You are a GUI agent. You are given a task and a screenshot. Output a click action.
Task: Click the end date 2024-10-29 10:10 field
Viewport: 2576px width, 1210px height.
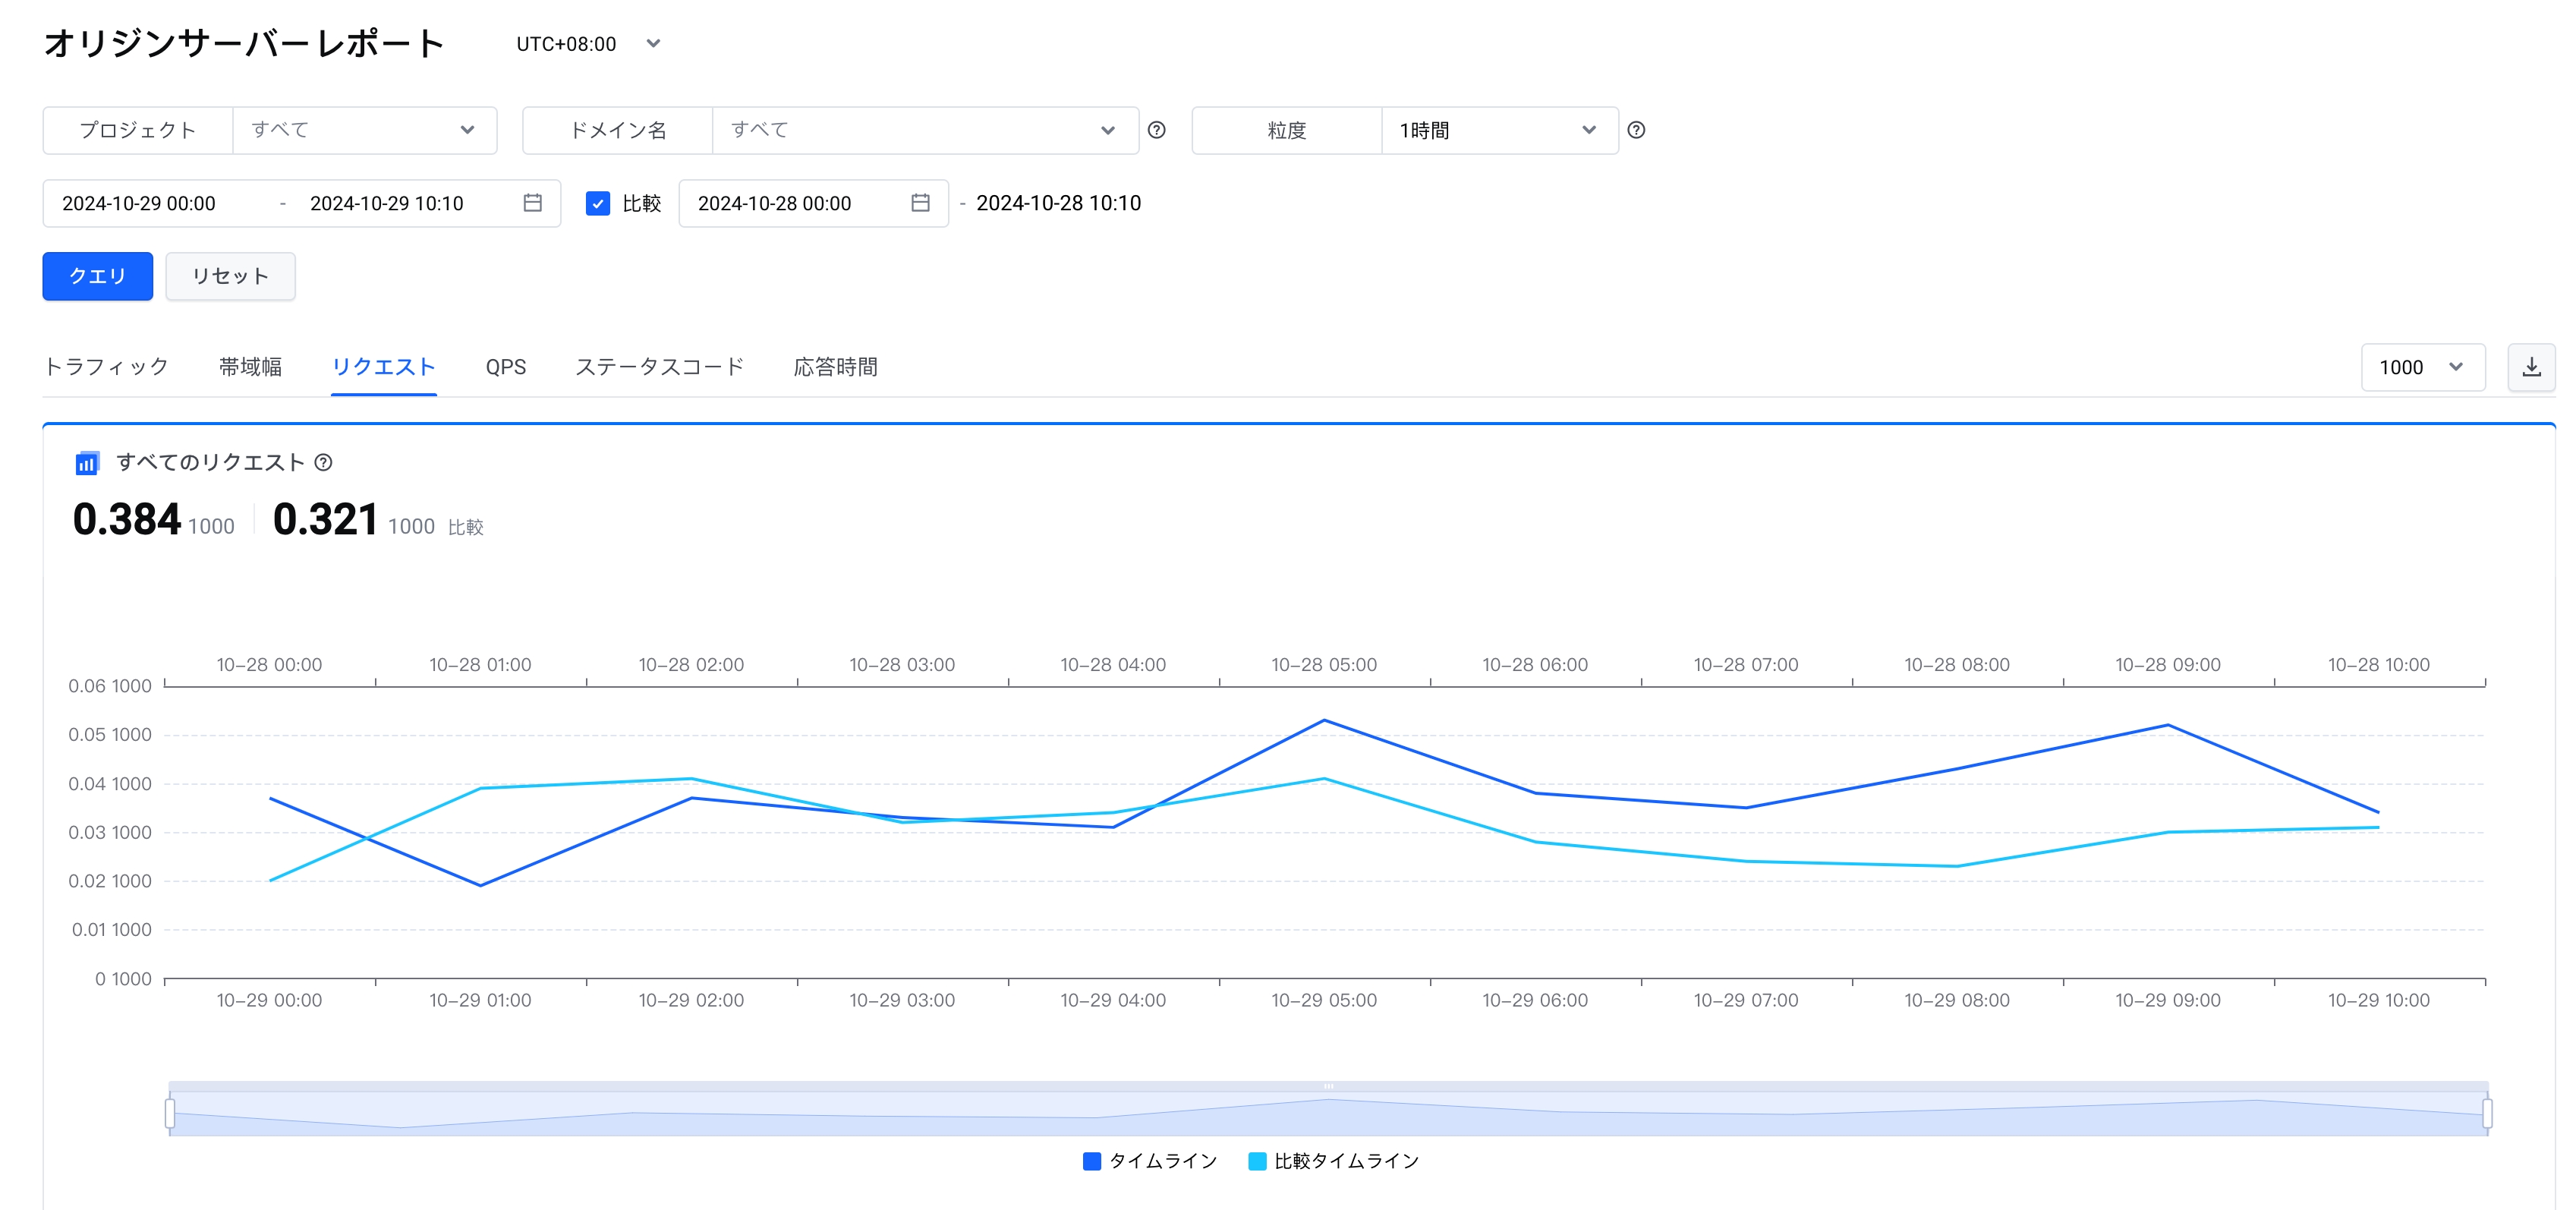387,203
